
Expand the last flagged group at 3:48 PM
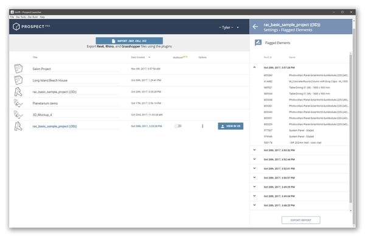click(x=254, y=205)
